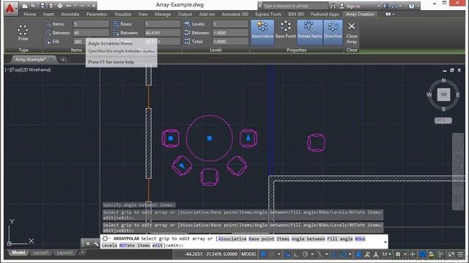Toggle the Associative array property
The height and width of the screenshot is (263, 469).
262,32
